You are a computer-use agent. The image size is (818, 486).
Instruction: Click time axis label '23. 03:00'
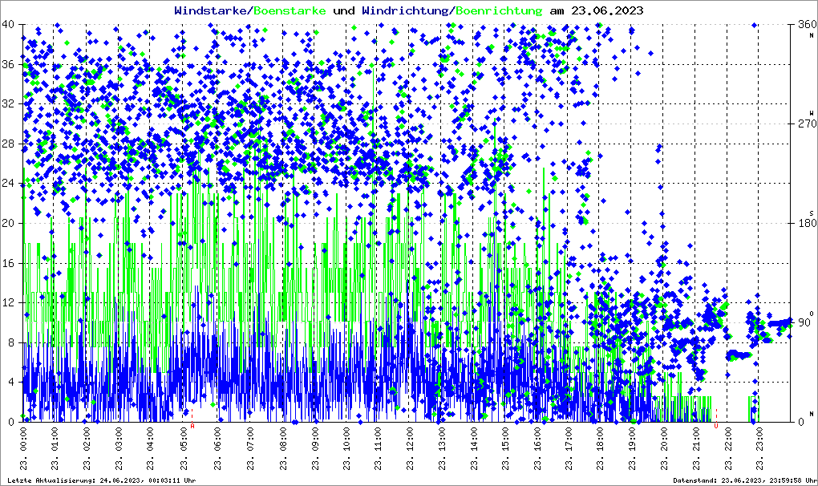pyautogui.click(x=119, y=448)
